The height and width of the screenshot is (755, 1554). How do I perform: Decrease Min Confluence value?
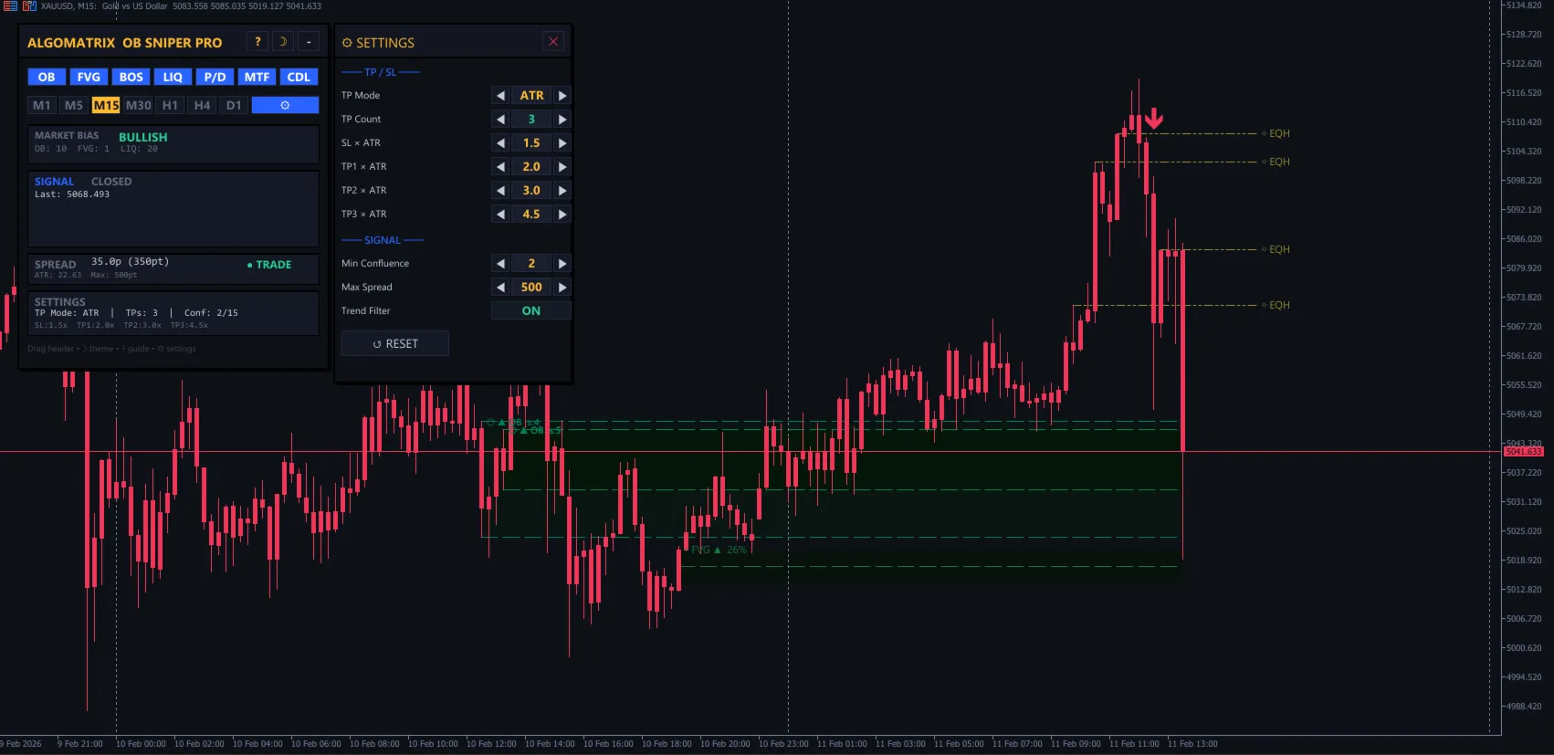coord(500,263)
